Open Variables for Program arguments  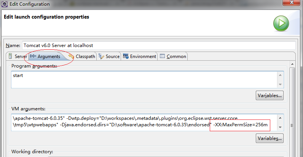coord(270,95)
